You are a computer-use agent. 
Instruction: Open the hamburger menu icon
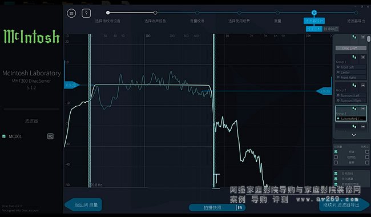71,13
